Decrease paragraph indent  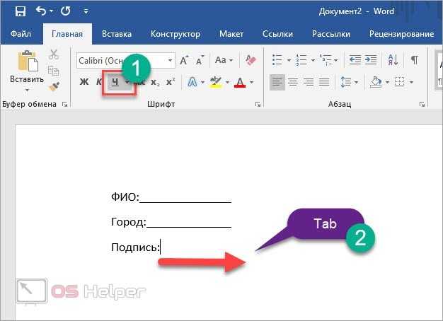coord(355,60)
